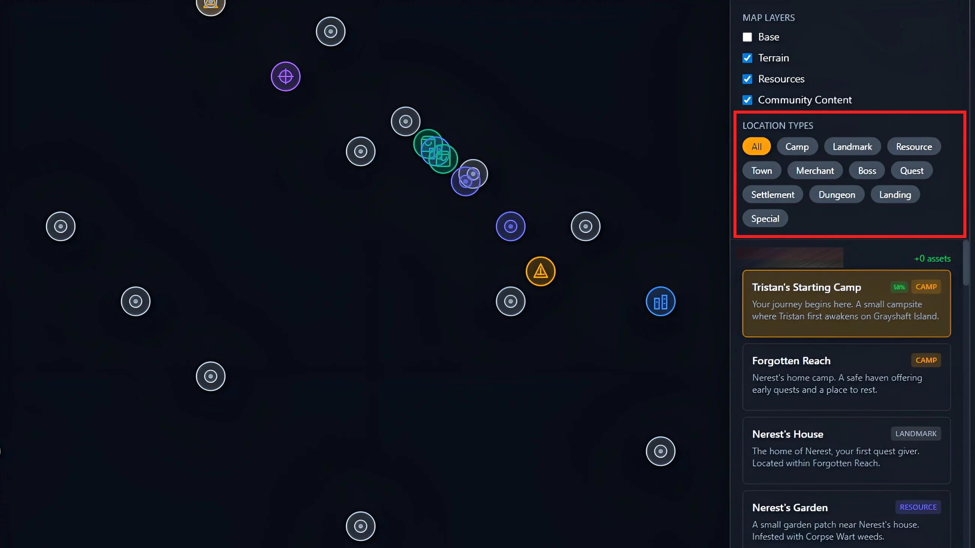Toggle the Resources layer checkbox
975x548 pixels.
click(x=747, y=79)
